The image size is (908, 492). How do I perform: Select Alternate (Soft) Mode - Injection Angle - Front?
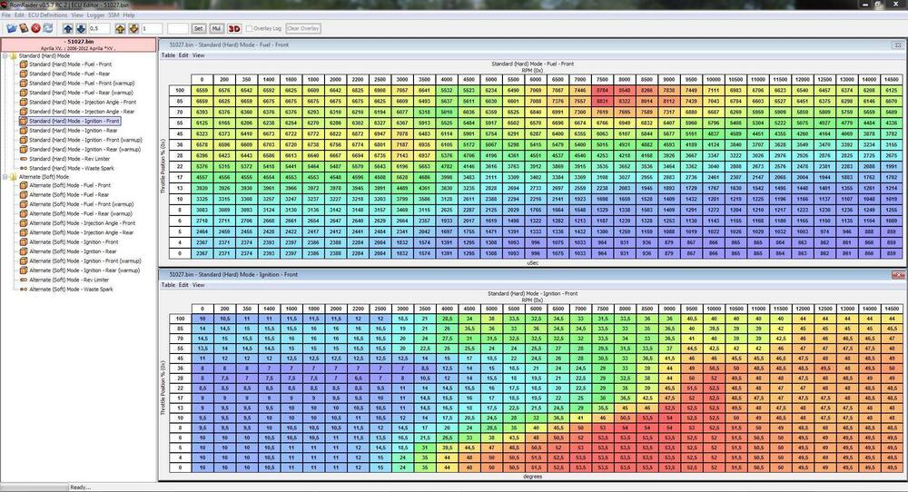83,223
